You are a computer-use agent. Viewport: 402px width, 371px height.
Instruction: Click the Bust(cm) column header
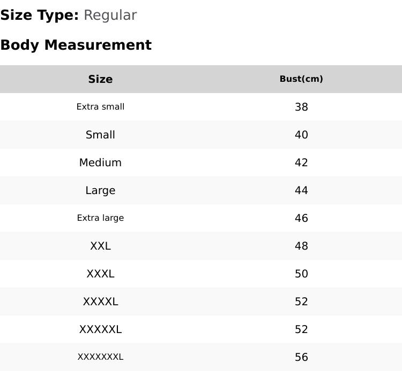pos(301,79)
